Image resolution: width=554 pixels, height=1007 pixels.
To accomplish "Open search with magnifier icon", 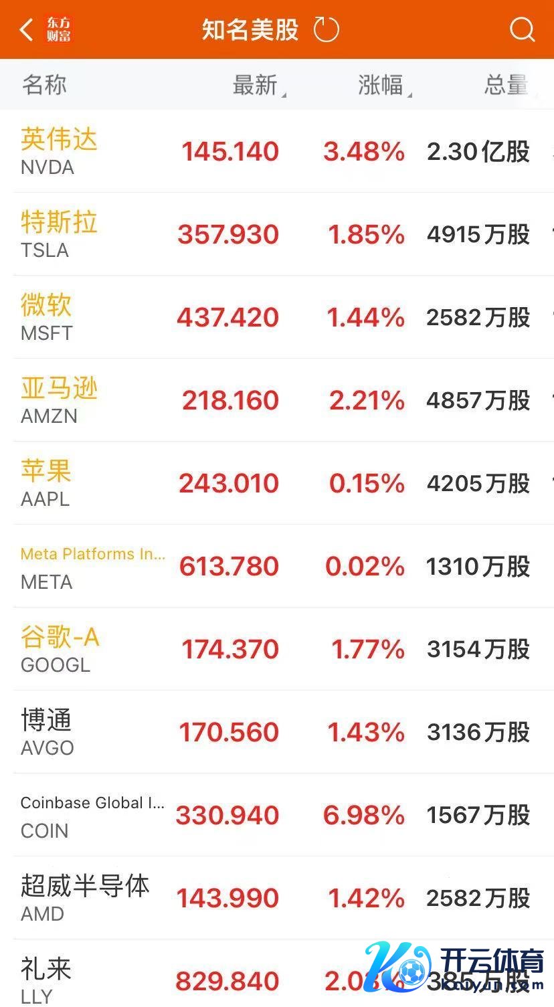I will 522,29.
